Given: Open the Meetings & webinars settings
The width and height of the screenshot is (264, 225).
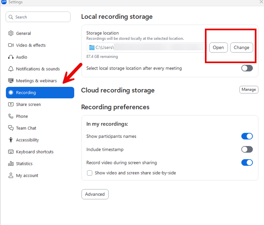Looking at the screenshot, I should [x=36, y=81].
